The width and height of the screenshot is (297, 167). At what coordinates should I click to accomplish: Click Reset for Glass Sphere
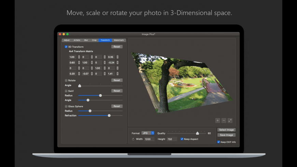tap(117, 106)
